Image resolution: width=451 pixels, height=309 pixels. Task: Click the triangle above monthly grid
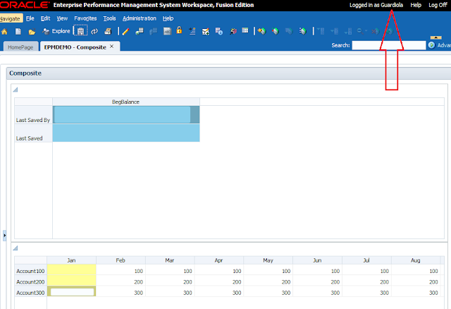[16, 248]
